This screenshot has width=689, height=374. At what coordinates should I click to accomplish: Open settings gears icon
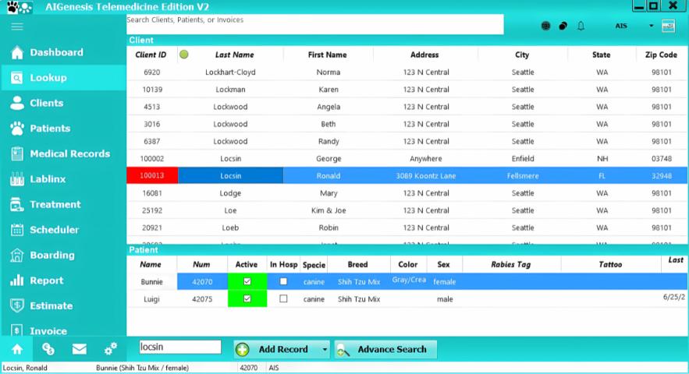[x=111, y=349]
